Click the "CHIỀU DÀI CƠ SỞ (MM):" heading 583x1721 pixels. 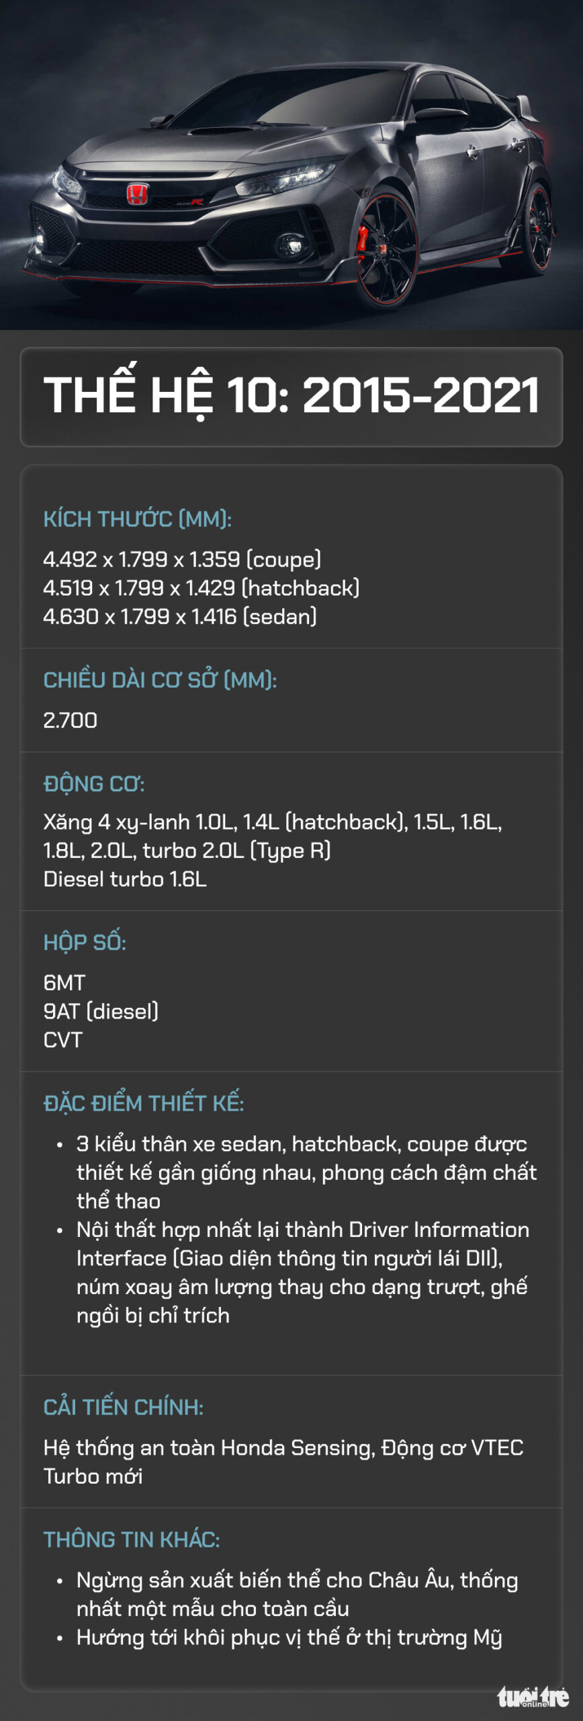click(160, 680)
